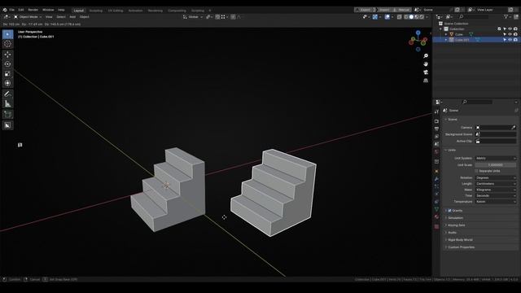Open the viewport Add menu
521x293 pixels.
coord(72,17)
